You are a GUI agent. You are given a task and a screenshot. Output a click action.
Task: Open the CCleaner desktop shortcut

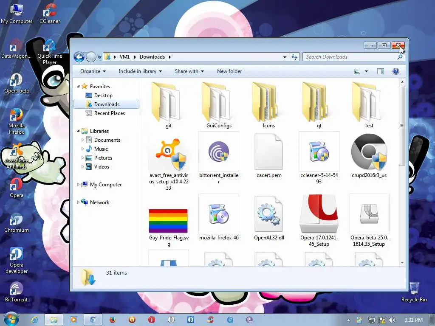pos(50,13)
